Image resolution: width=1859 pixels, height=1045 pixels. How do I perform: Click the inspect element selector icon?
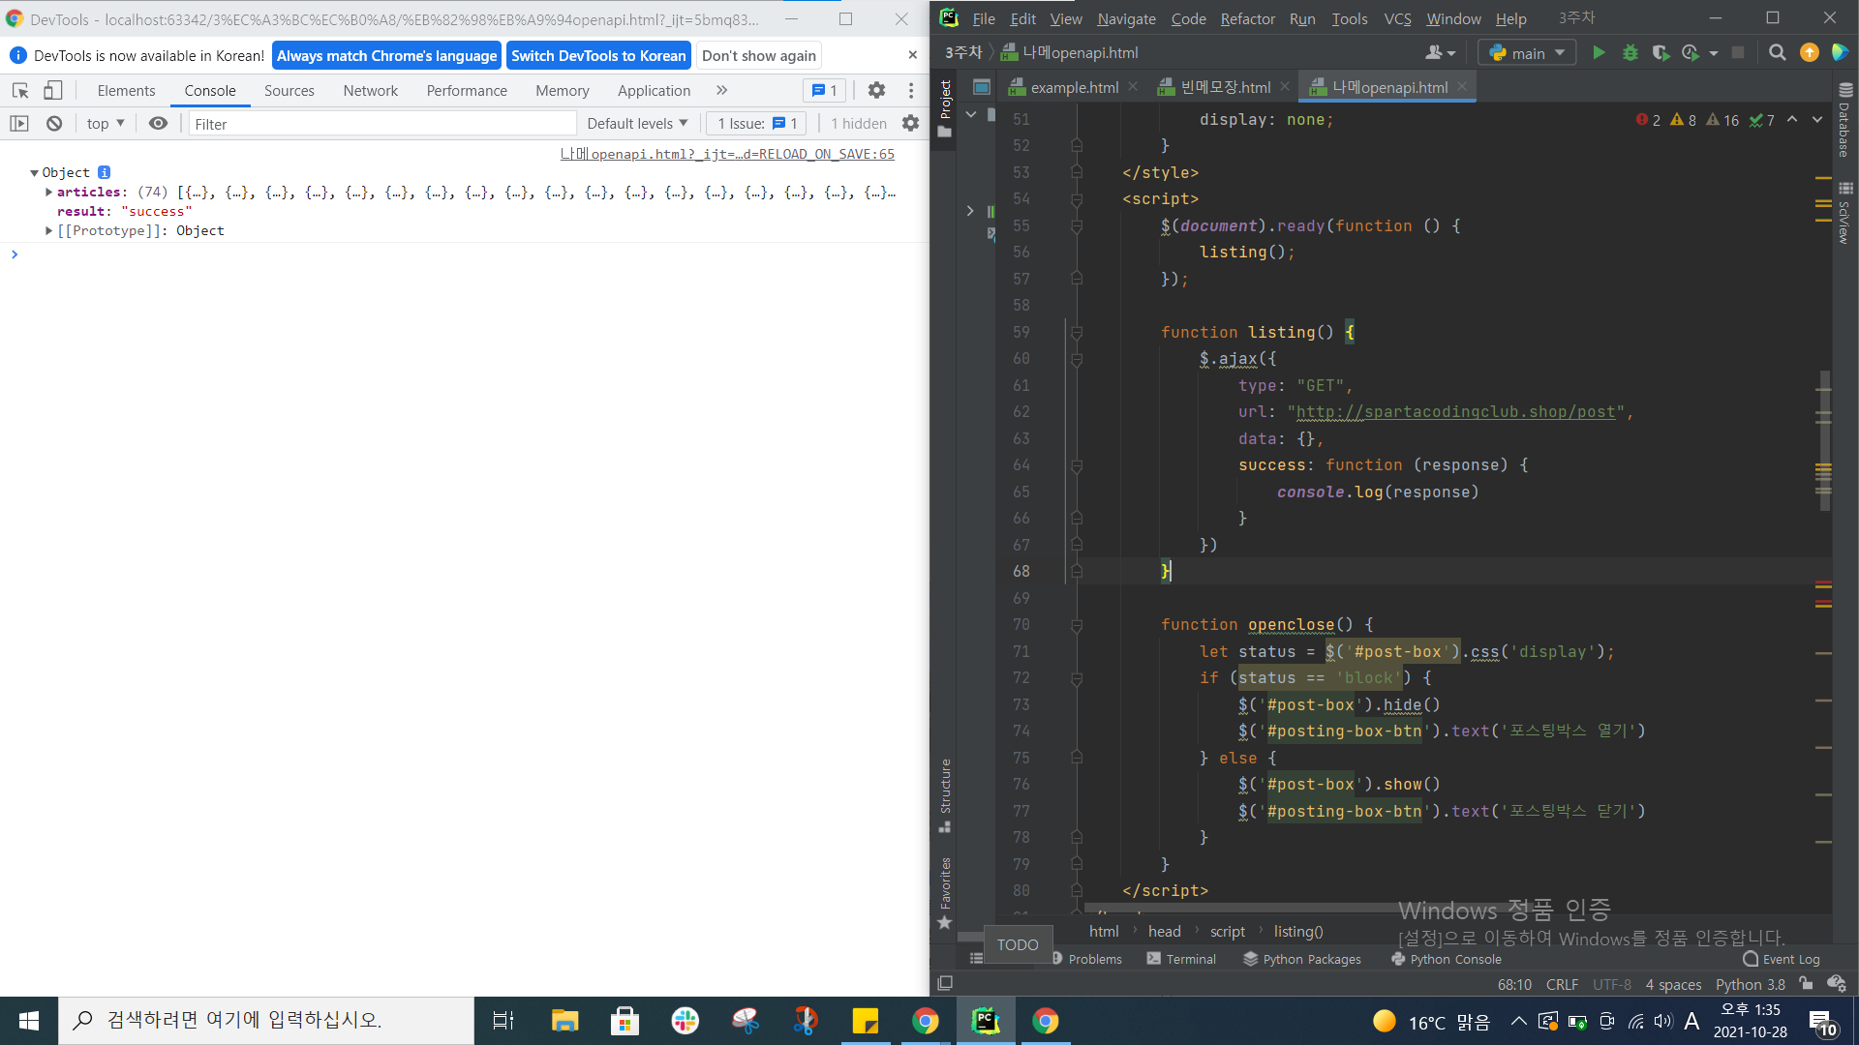click(x=20, y=90)
